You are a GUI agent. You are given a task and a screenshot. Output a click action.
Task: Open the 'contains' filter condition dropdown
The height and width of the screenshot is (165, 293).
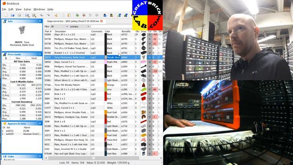pyautogui.click(x=79, y=27)
